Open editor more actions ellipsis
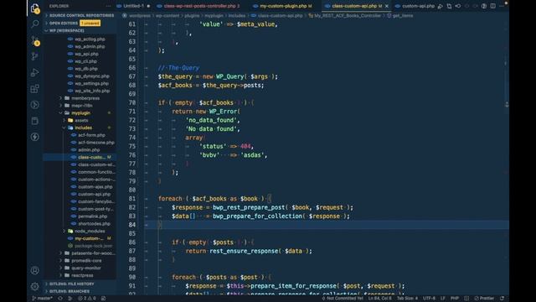The height and width of the screenshot is (302, 536). pyautogui.click(x=502, y=6)
